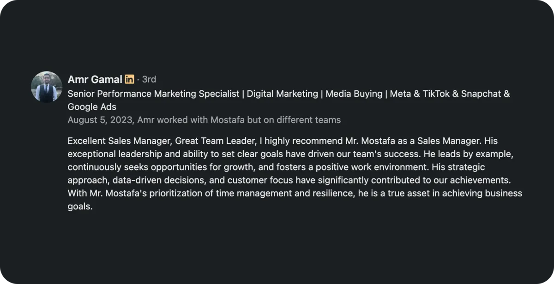The height and width of the screenshot is (284, 554).
Task: Click the Media Buying text in headline
Action: click(354, 94)
